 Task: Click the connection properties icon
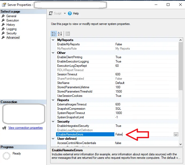pos(4,128)
